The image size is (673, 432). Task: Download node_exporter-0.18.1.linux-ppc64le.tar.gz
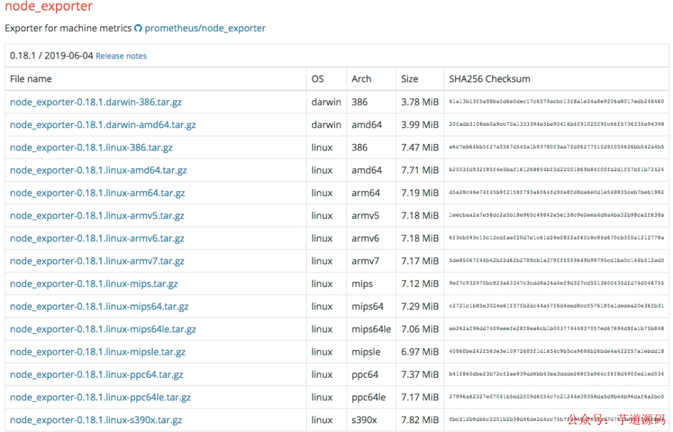pyautogui.click(x=100, y=397)
